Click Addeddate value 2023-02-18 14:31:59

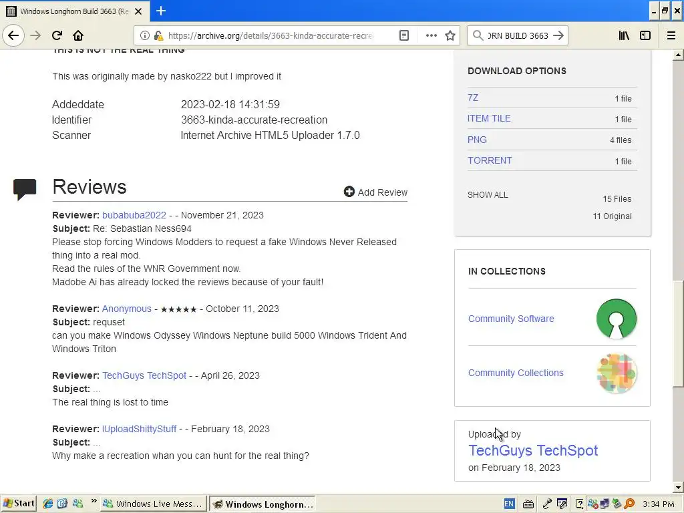pos(230,104)
